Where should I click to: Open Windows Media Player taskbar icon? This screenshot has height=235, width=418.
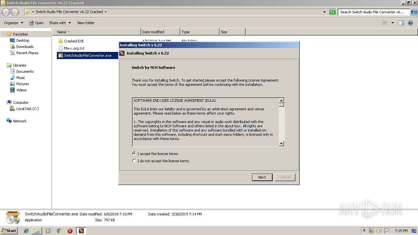tap(48, 231)
